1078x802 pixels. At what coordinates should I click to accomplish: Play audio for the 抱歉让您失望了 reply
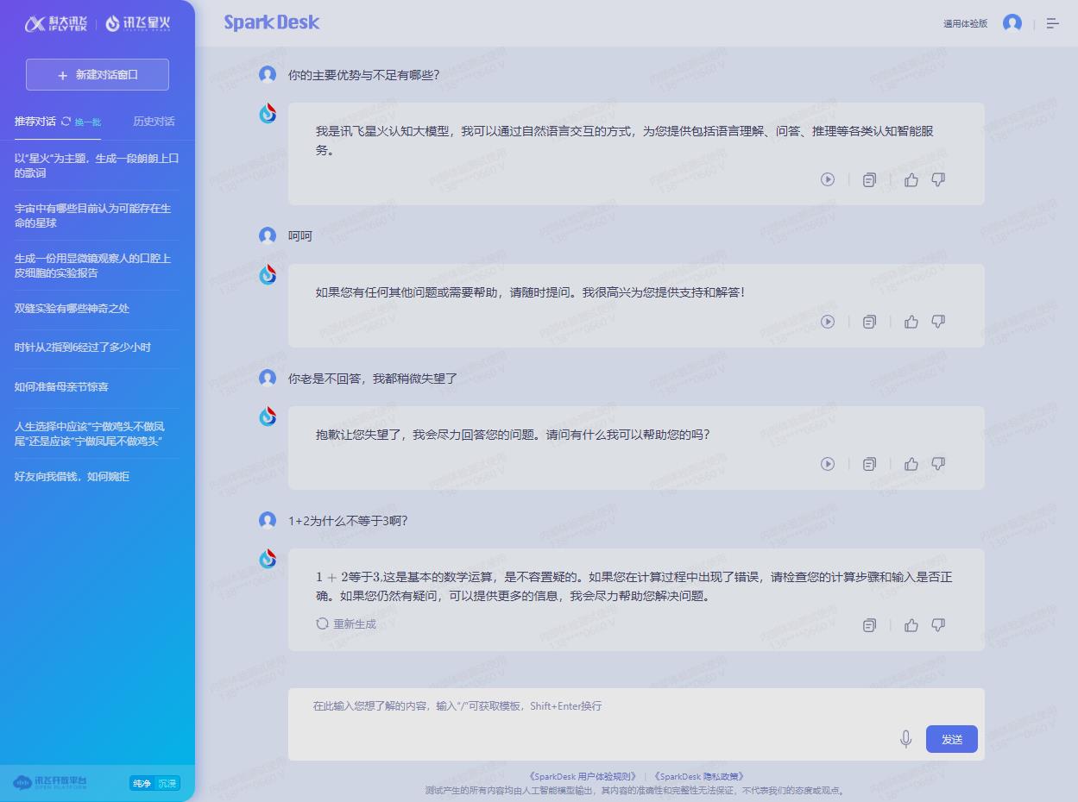click(828, 464)
